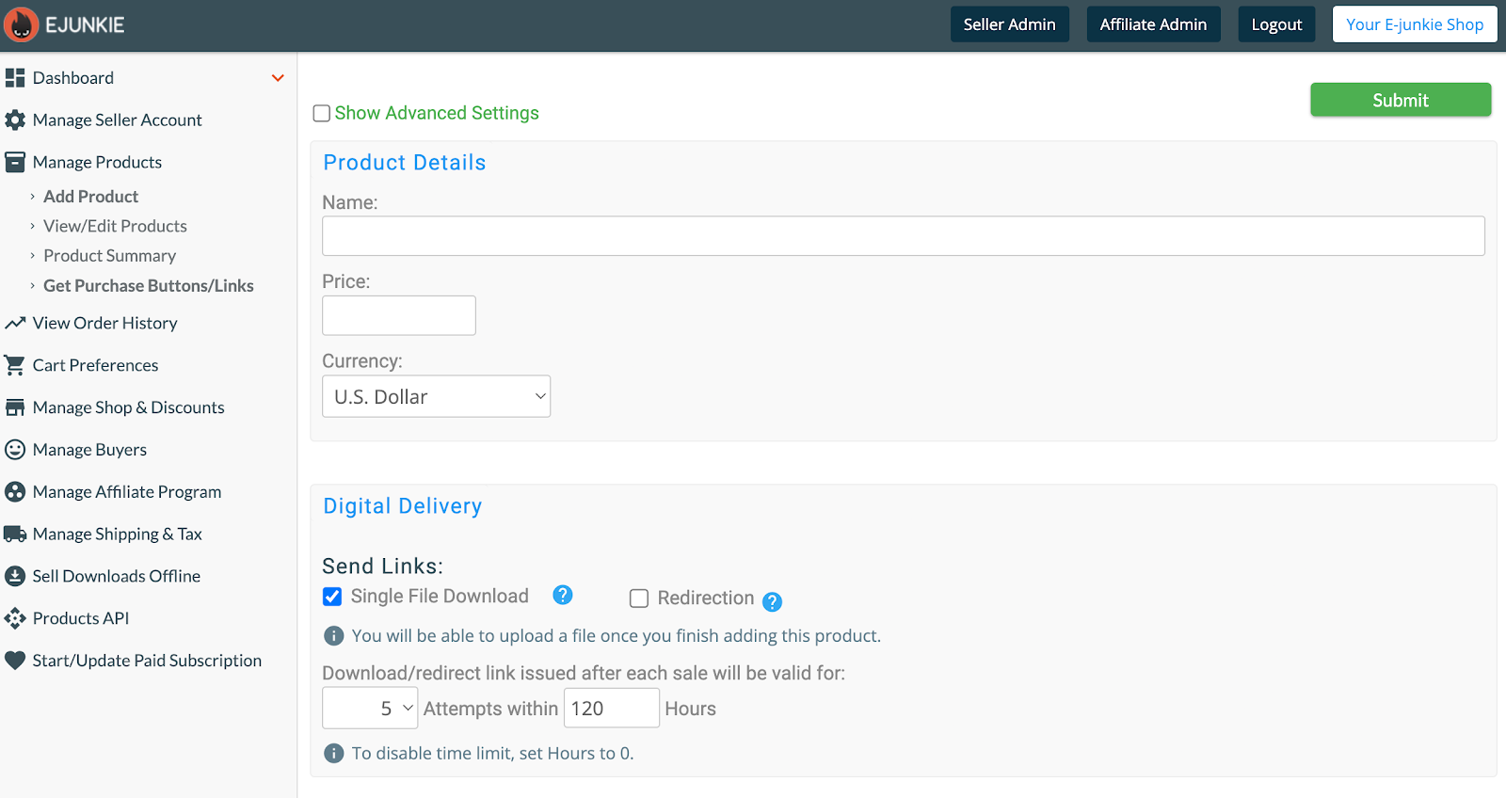Click the Hours field showing 120
The image size is (1506, 798).
(x=612, y=709)
